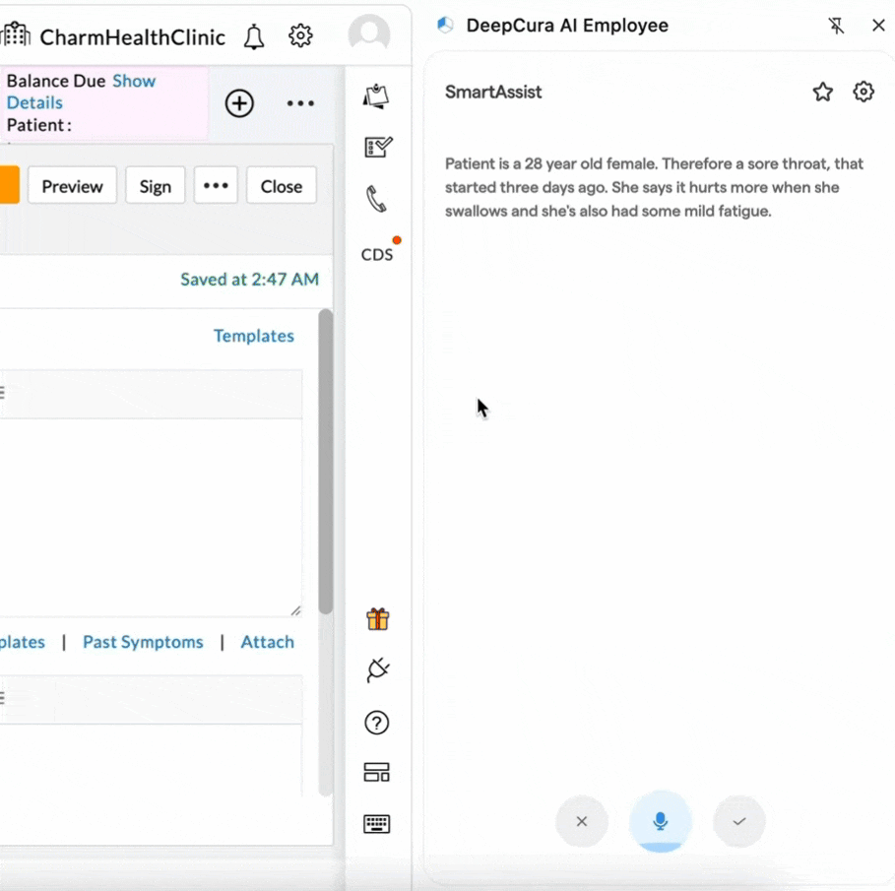Screen dimensions: 895x891
Task: Click the DeepCura AI Employee title
Action: [x=567, y=26]
